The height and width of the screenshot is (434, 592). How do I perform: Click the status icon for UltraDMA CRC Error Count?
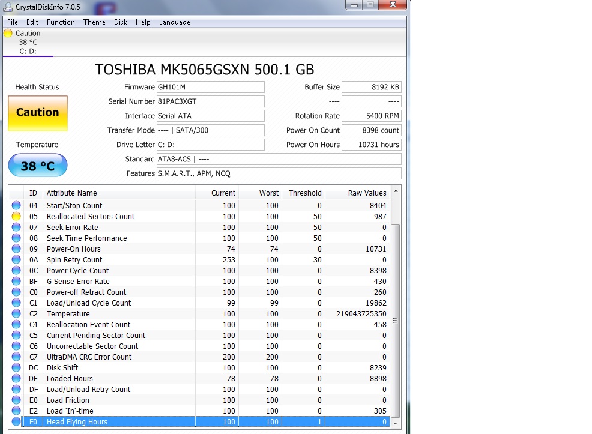click(16, 357)
